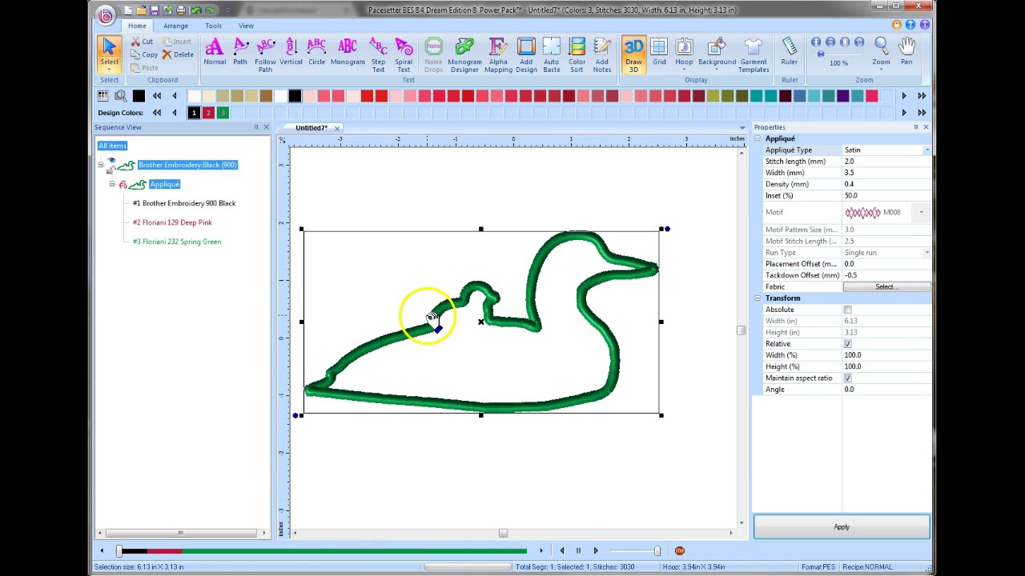Select the Circle text tool
The width and height of the screenshot is (1025, 576).
tap(316, 53)
